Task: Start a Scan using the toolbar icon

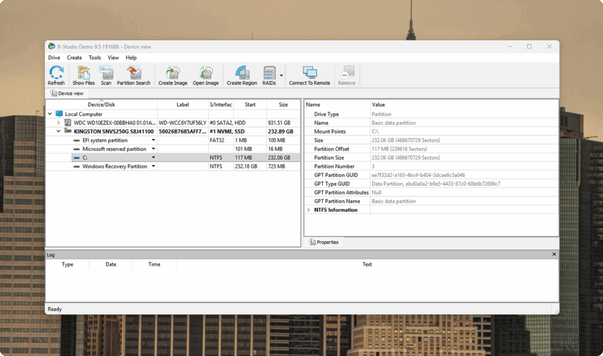Action: coord(106,75)
